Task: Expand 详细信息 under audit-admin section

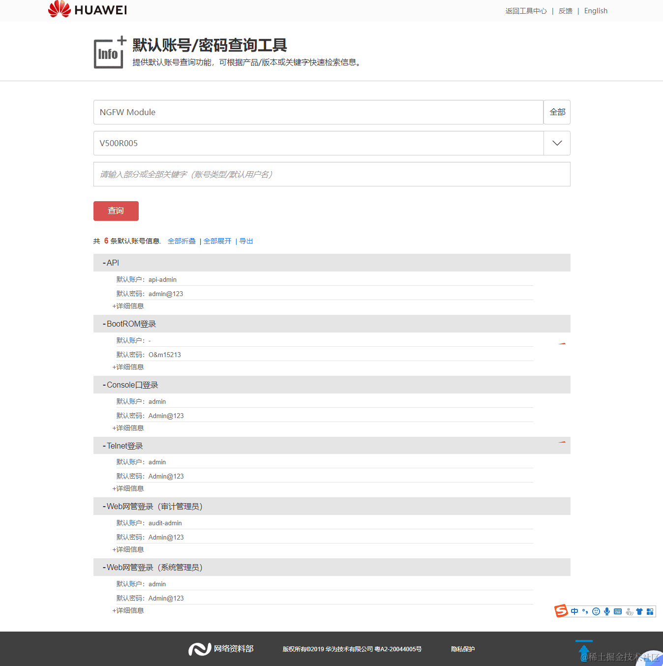Action: coord(128,549)
